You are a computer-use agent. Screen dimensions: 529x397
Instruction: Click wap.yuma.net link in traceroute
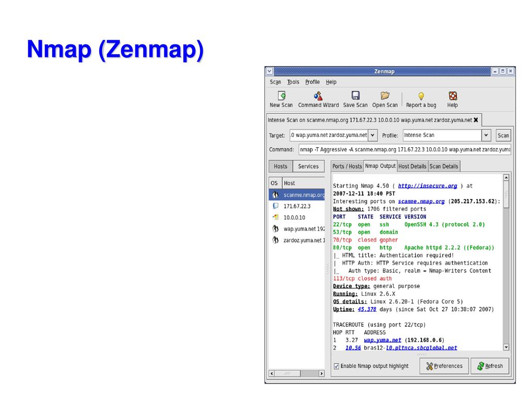pyautogui.click(x=382, y=340)
